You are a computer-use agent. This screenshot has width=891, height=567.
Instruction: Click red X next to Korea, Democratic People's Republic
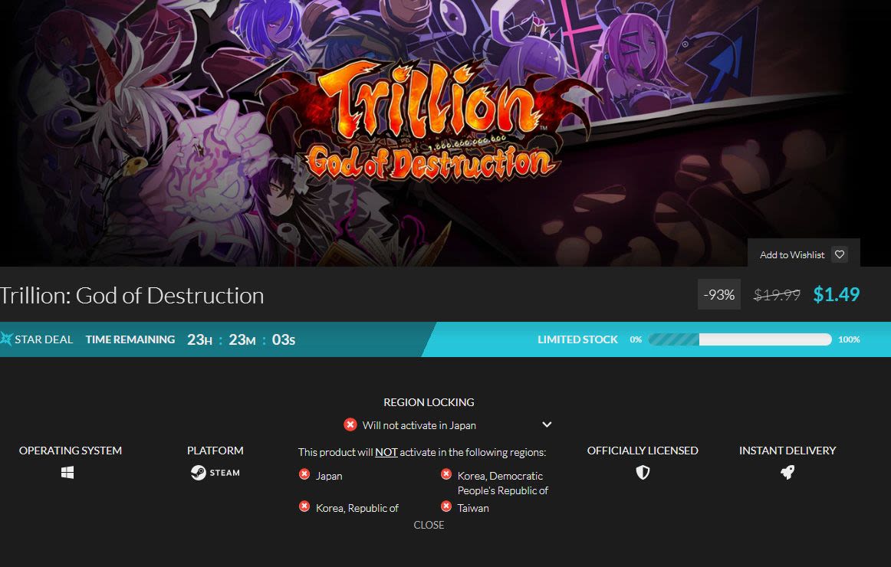446,474
